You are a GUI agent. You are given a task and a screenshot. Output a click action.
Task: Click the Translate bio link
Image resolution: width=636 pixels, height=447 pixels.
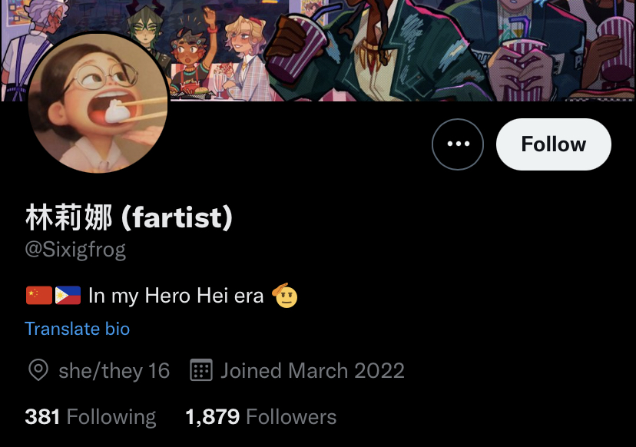pos(77,329)
